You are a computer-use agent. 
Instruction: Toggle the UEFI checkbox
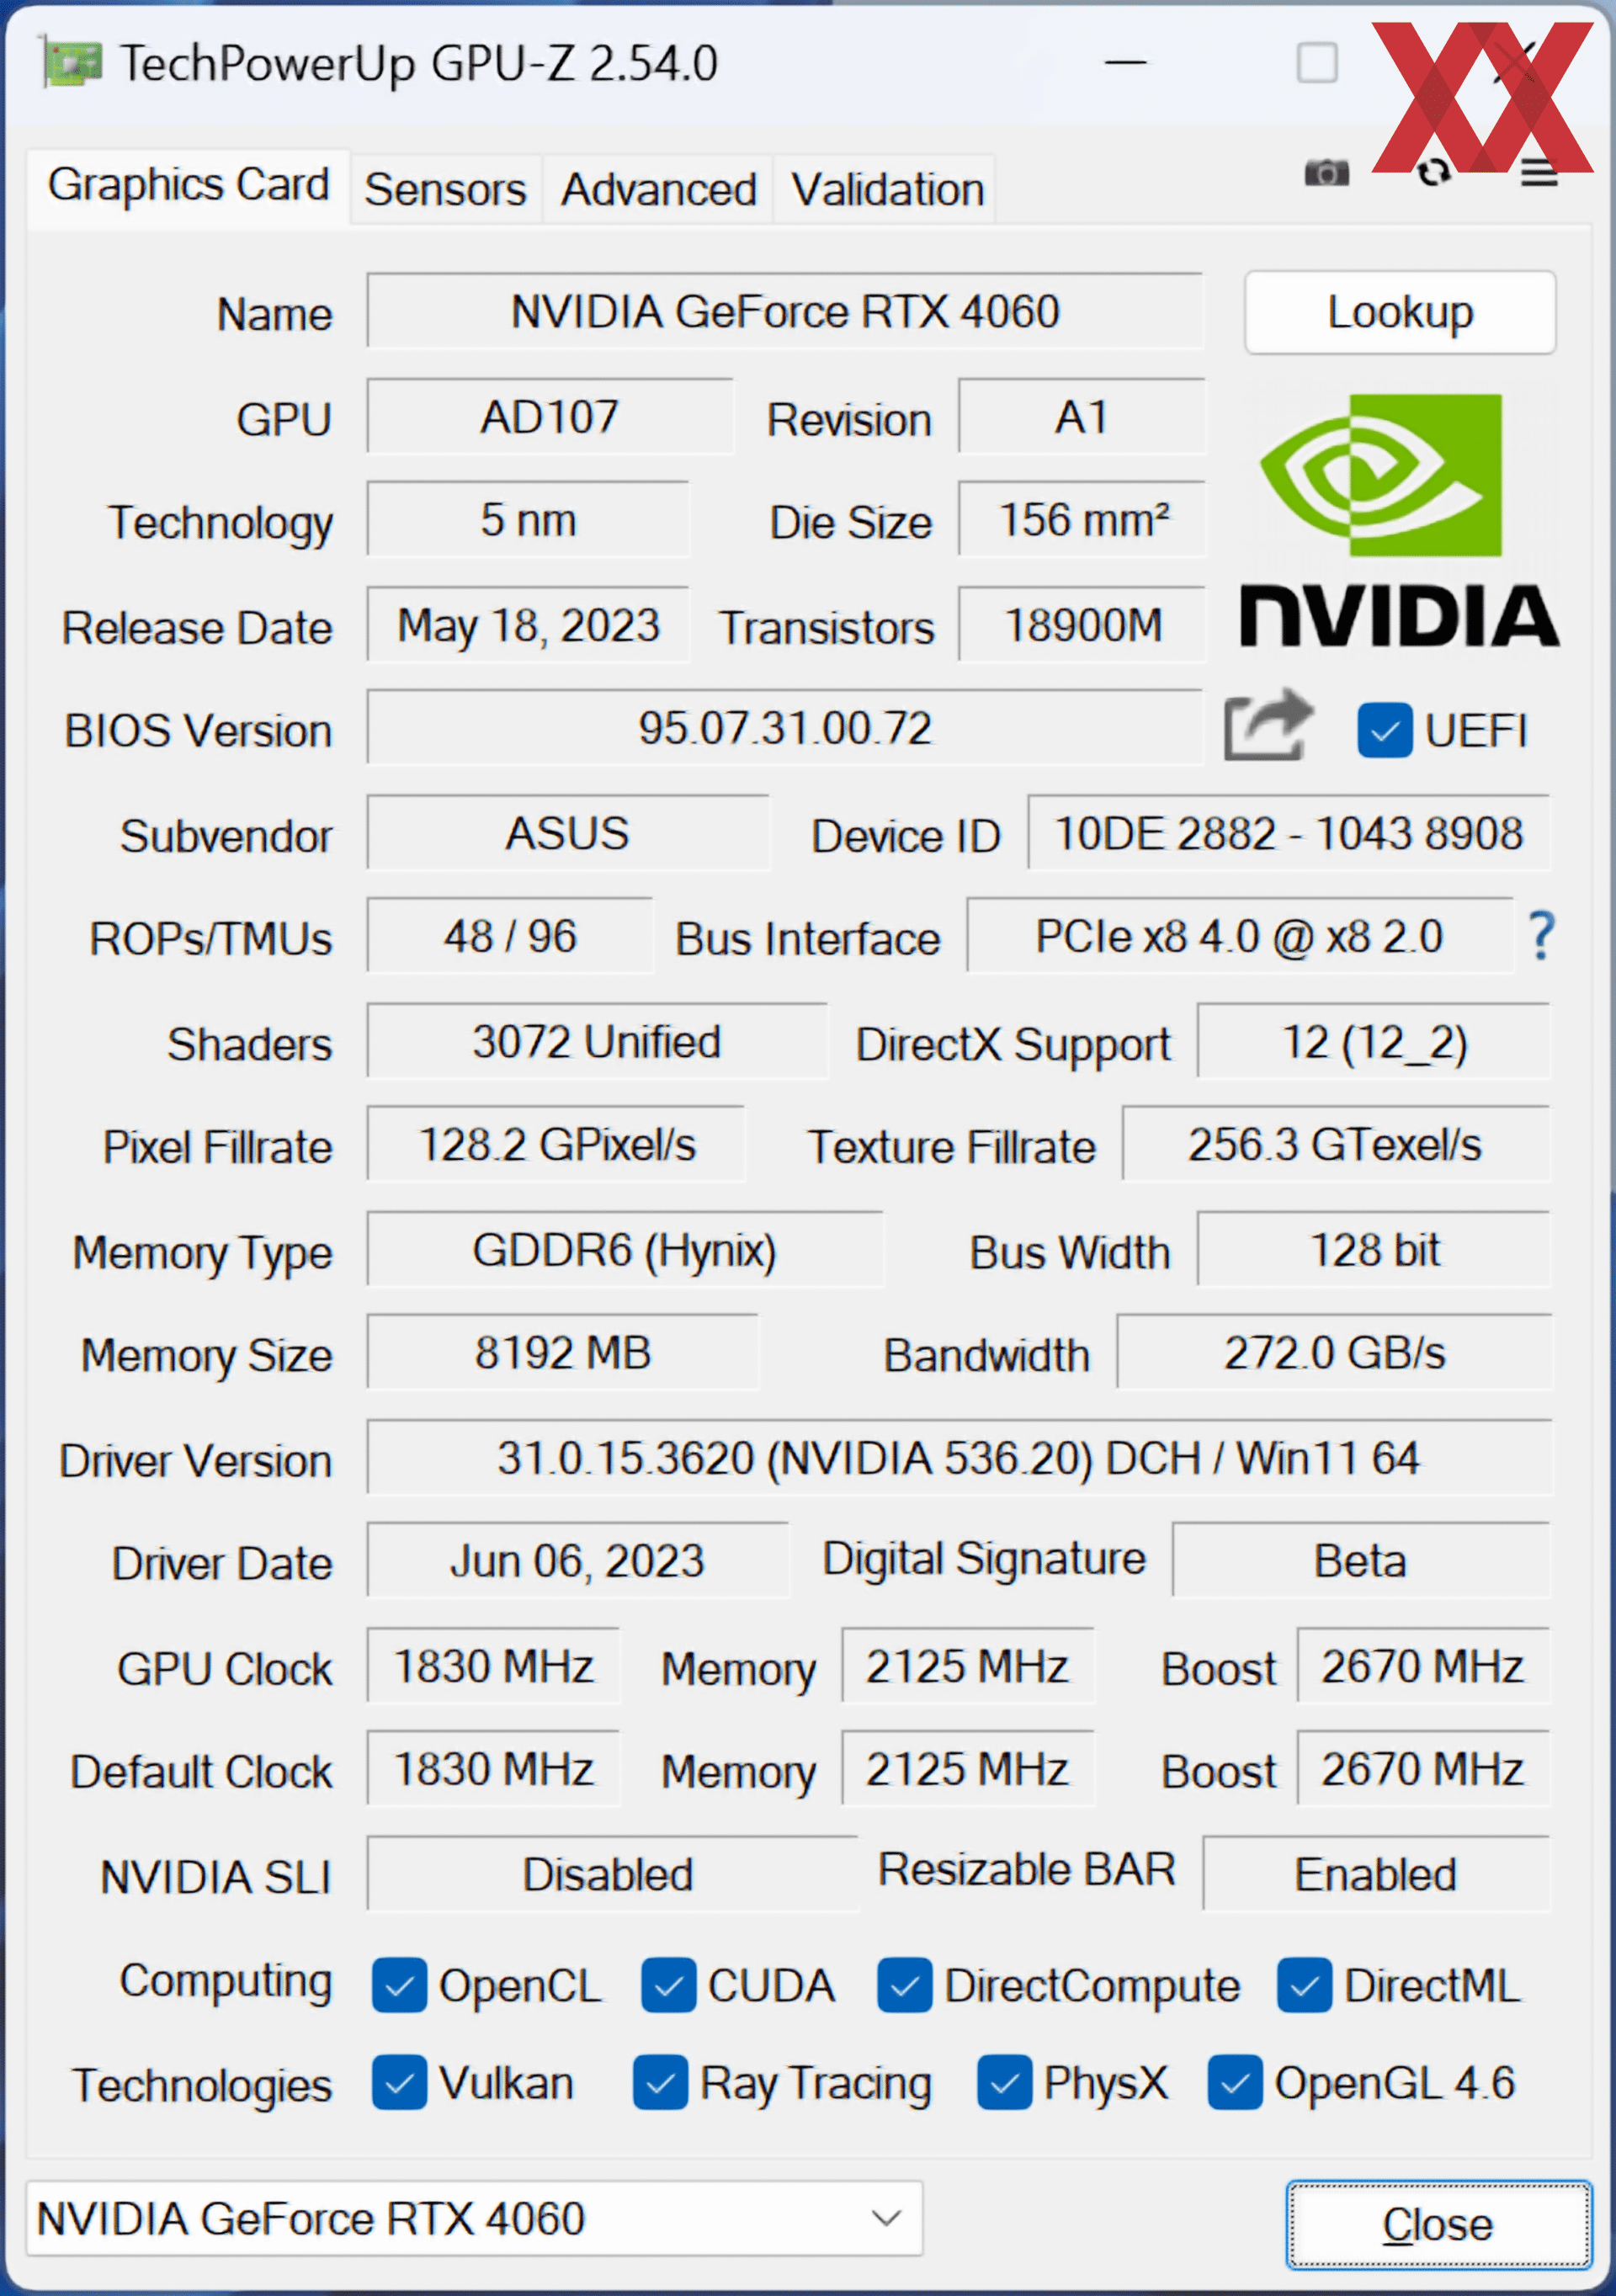click(1384, 731)
